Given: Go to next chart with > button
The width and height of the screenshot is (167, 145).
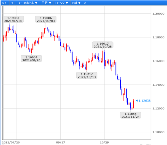Looking at the screenshot, I should tap(85, 3).
